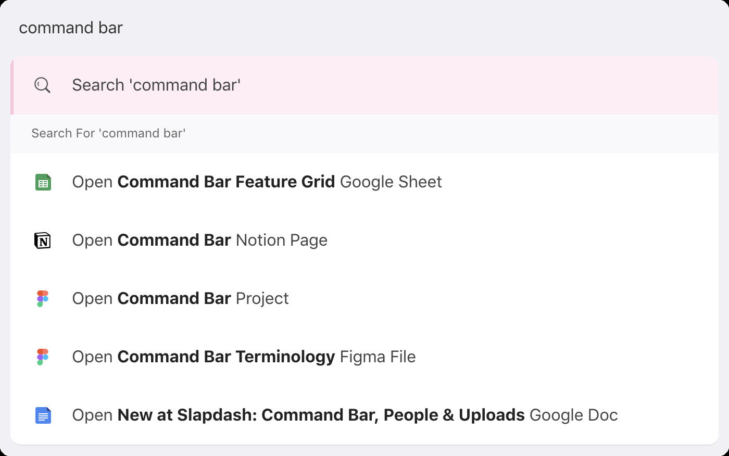
Task: Select the Search 'command bar' result row
Action: click(x=364, y=85)
